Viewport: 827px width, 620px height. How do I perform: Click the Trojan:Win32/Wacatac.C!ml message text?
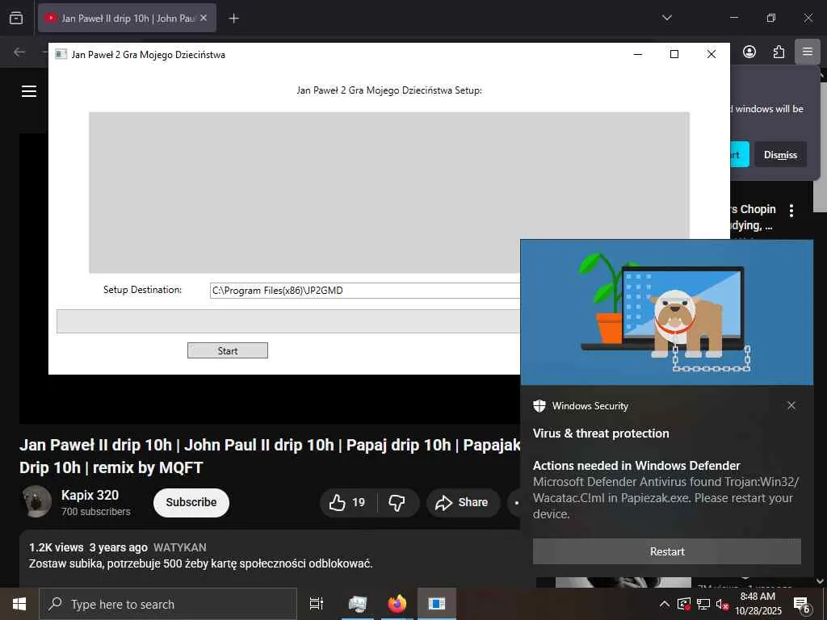(665, 497)
